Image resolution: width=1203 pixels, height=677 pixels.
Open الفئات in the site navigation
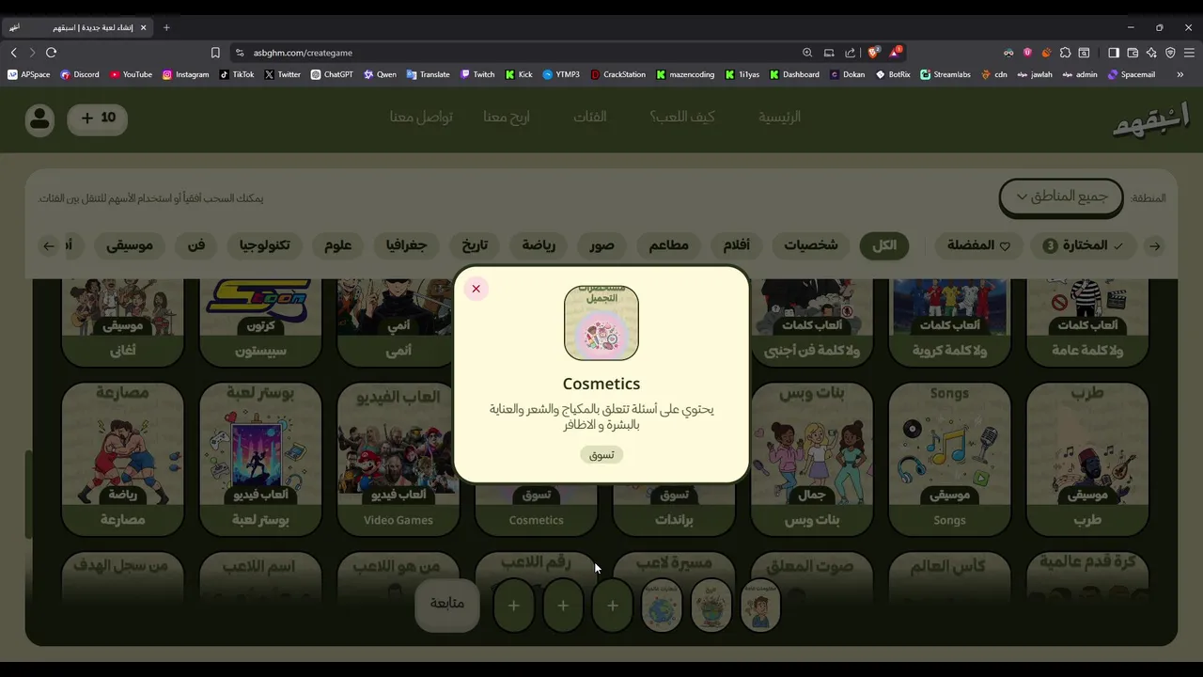590,118
